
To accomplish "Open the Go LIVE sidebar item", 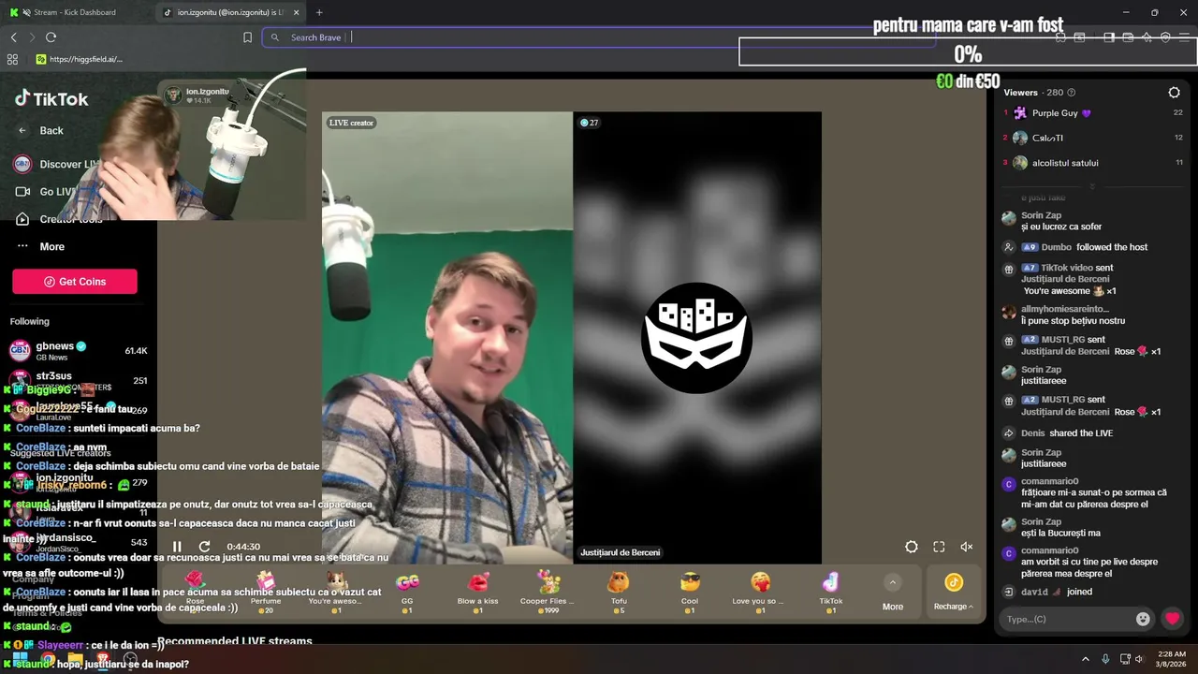I will pyautogui.click(x=45, y=192).
